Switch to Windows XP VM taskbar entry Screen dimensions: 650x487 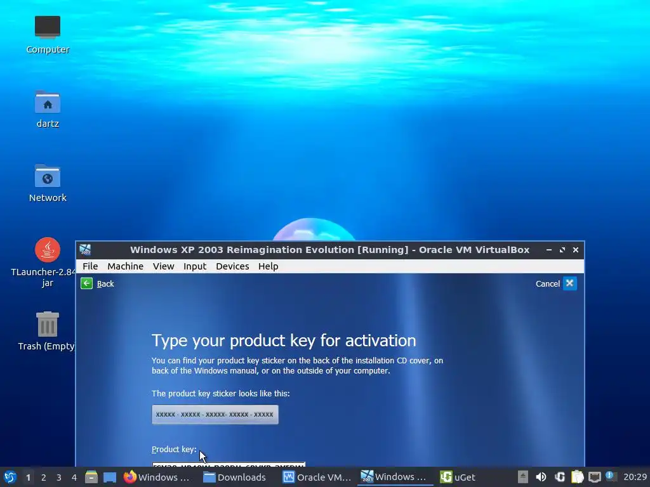pyautogui.click(x=394, y=477)
